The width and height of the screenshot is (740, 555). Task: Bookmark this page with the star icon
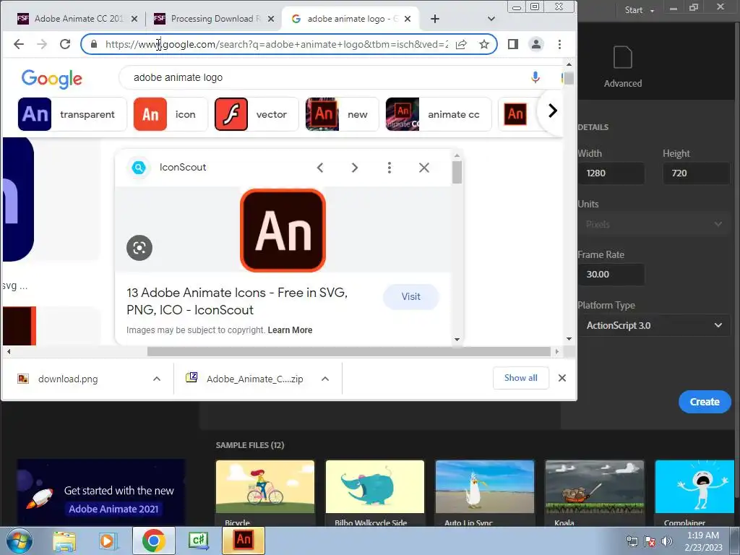[484, 44]
